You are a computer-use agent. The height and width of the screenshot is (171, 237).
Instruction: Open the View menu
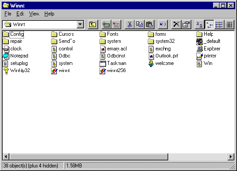click(x=34, y=14)
